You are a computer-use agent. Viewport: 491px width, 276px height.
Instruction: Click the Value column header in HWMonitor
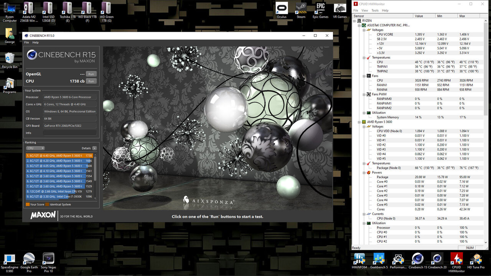tap(424, 16)
